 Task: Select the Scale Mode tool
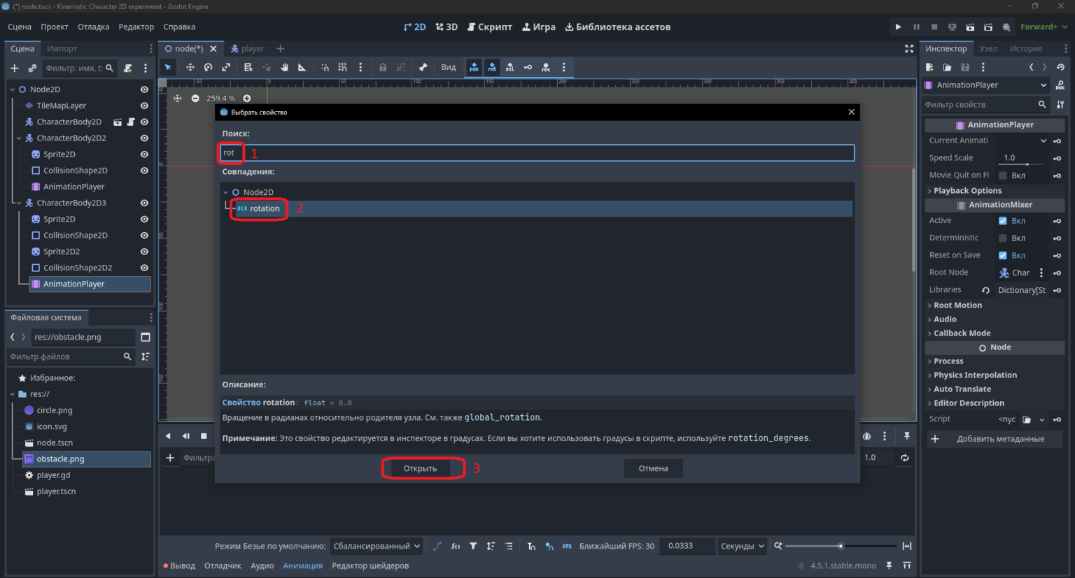(x=226, y=67)
